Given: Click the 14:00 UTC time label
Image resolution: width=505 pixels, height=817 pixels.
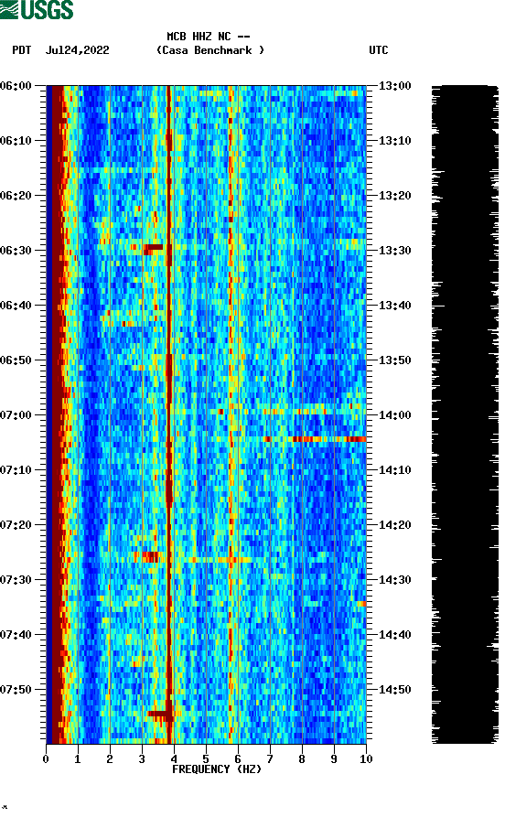Looking at the screenshot, I should 394,415.
